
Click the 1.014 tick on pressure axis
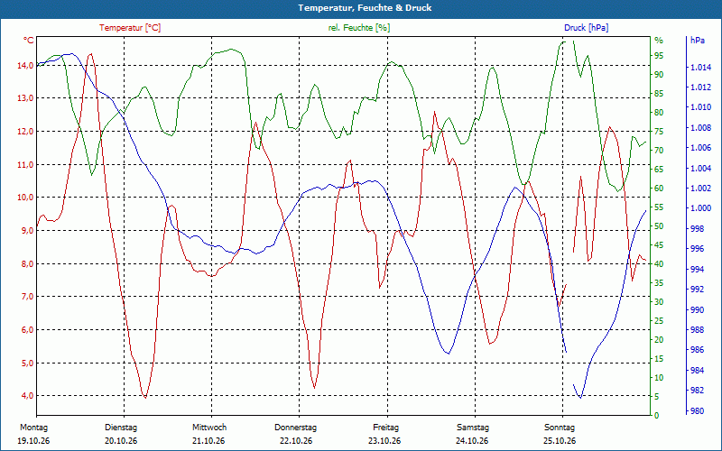coord(700,68)
